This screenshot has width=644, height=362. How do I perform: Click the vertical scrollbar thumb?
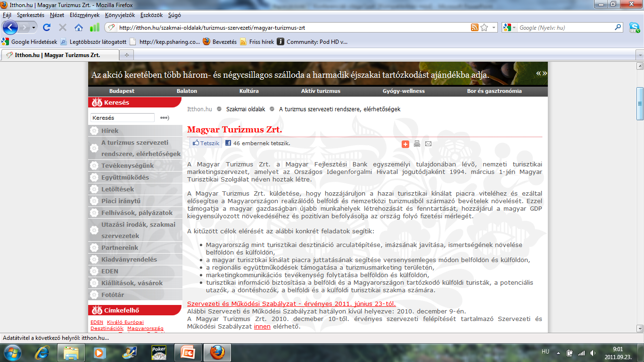(x=640, y=104)
